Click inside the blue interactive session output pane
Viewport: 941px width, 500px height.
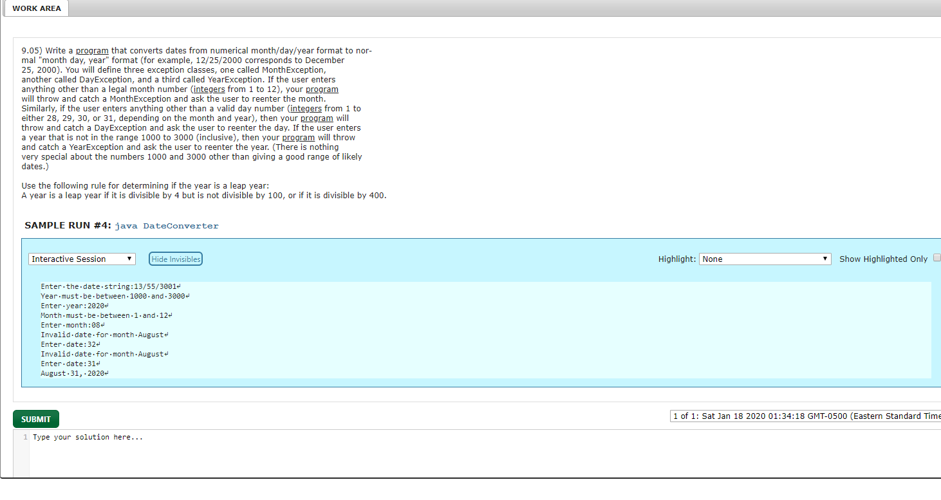point(451,328)
